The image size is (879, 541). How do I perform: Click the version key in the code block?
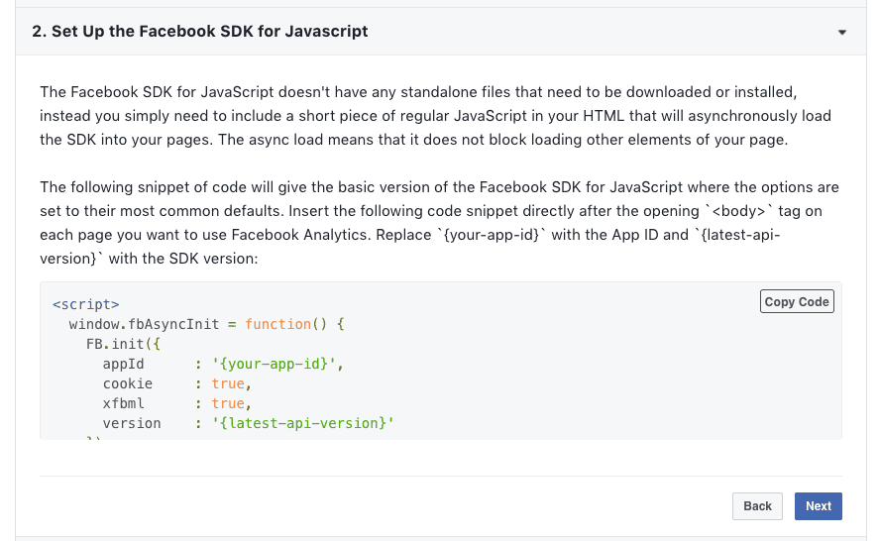[132, 423]
